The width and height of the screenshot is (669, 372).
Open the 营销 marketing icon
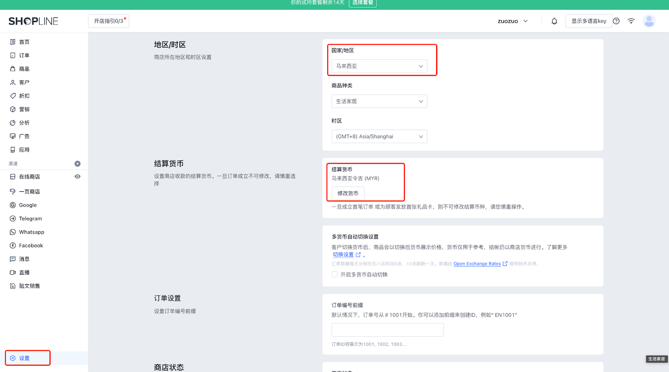13,109
